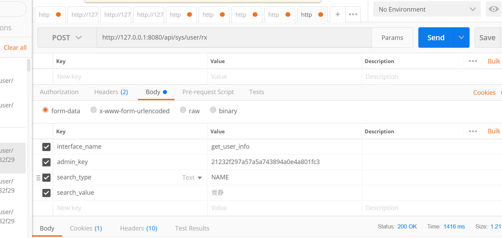502x238 pixels.
Task: Click the Send button
Action: point(436,37)
